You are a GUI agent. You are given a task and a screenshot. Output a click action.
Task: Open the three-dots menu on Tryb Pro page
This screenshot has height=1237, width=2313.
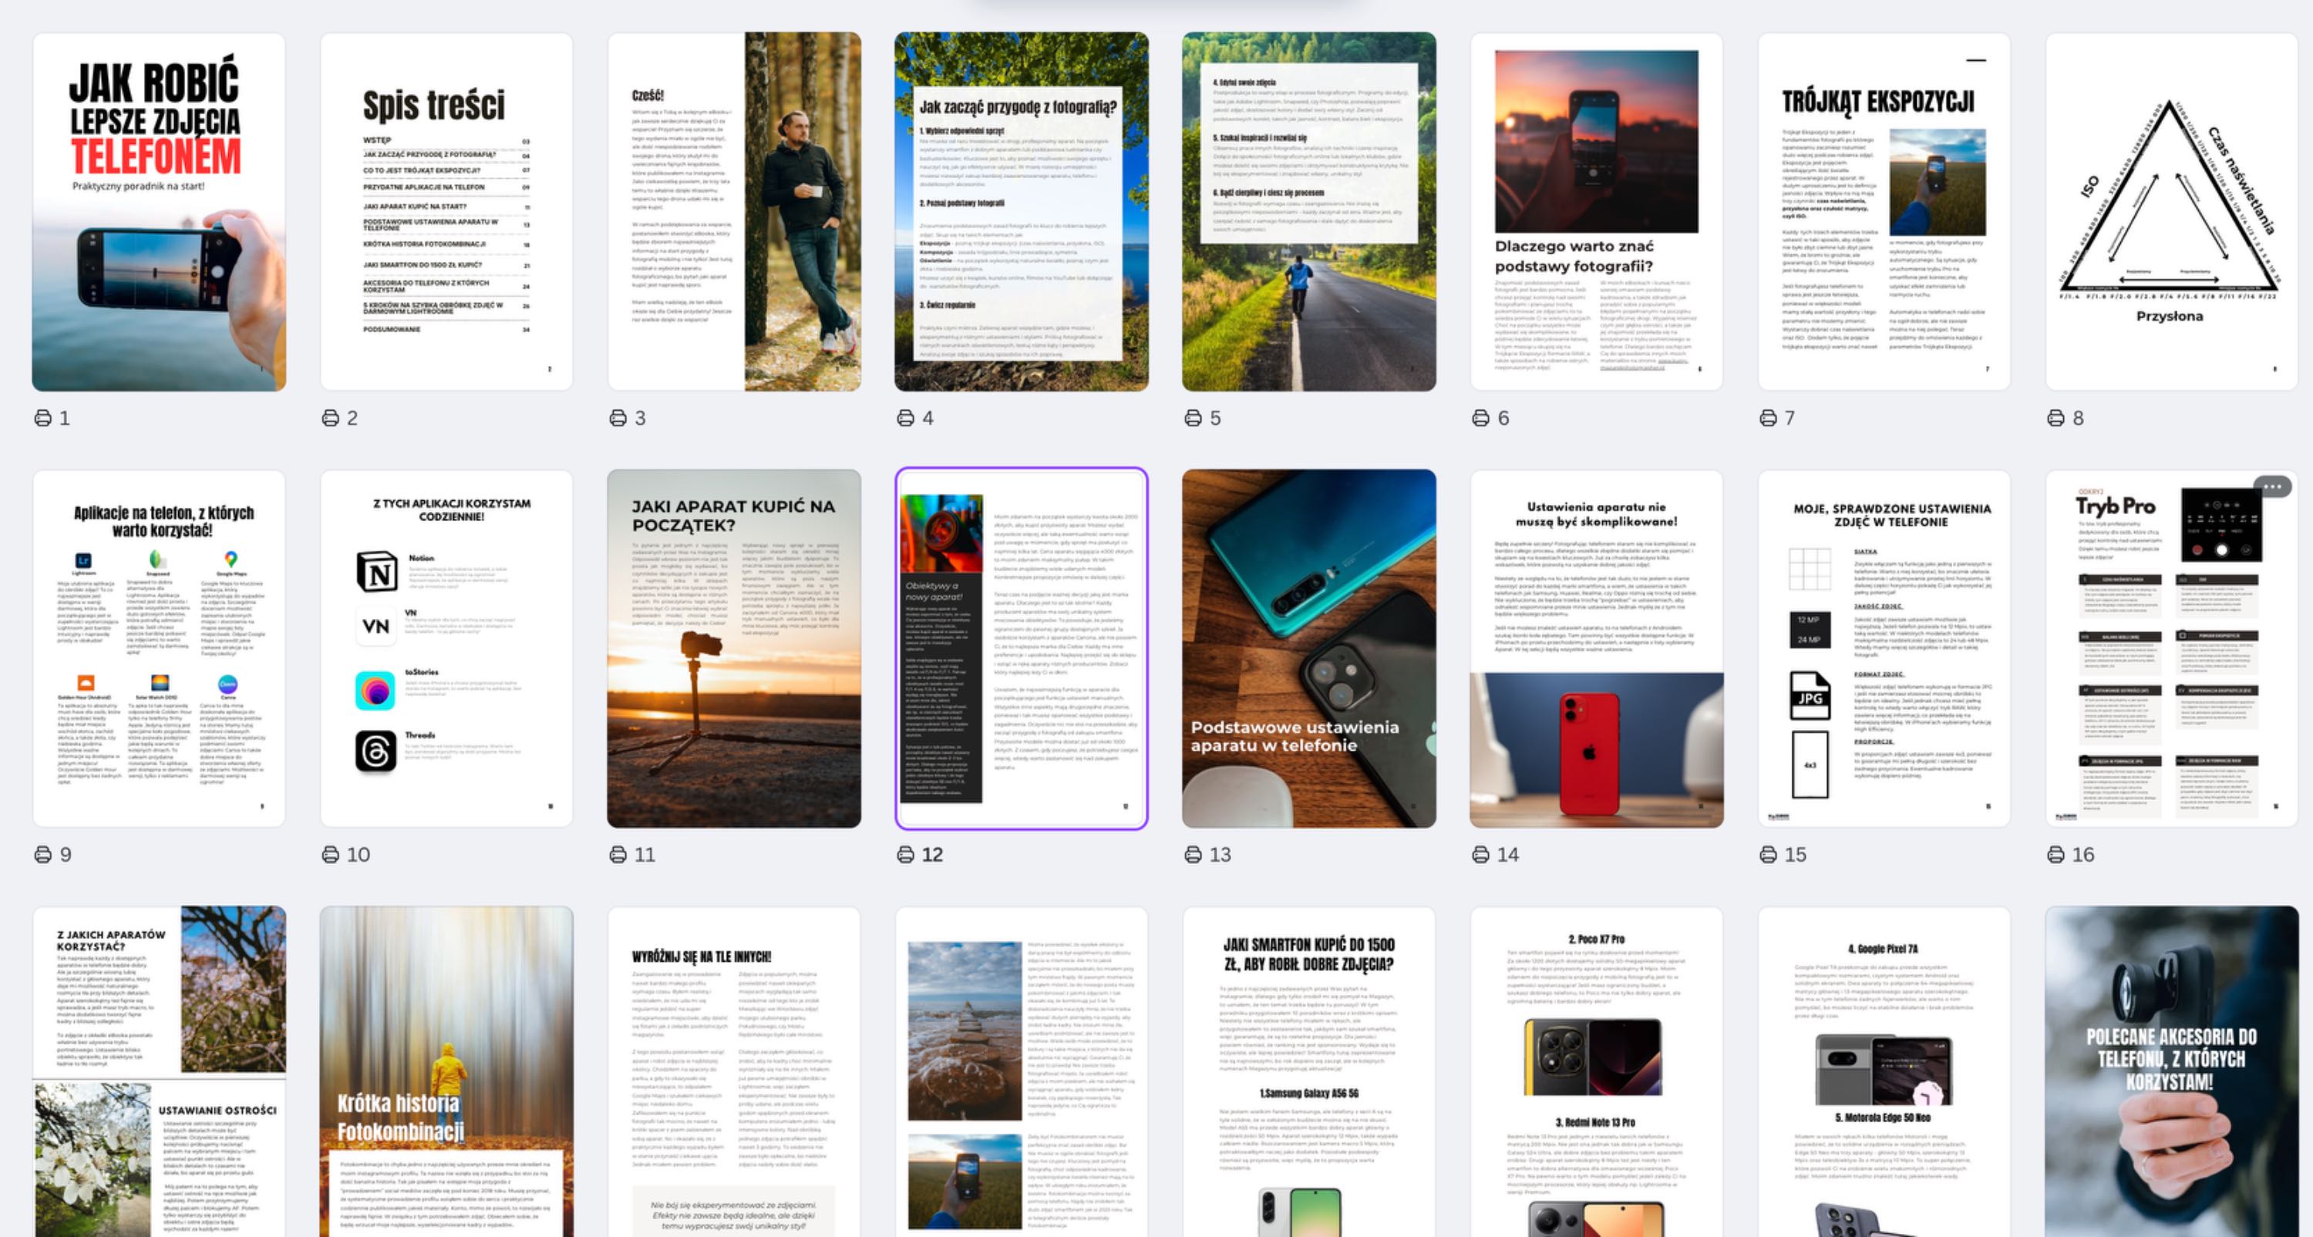[x=2273, y=487]
